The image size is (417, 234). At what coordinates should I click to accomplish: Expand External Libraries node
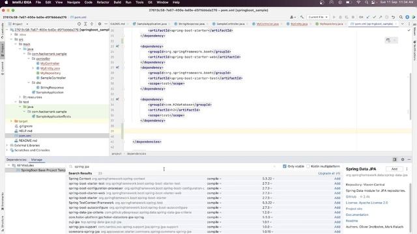coord(7,146)
